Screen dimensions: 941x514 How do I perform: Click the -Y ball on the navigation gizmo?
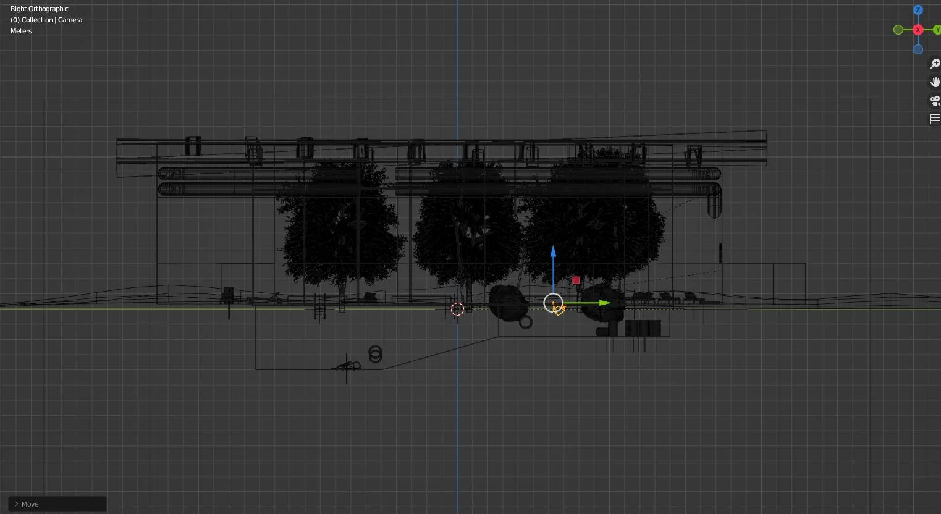pos(897,29)
